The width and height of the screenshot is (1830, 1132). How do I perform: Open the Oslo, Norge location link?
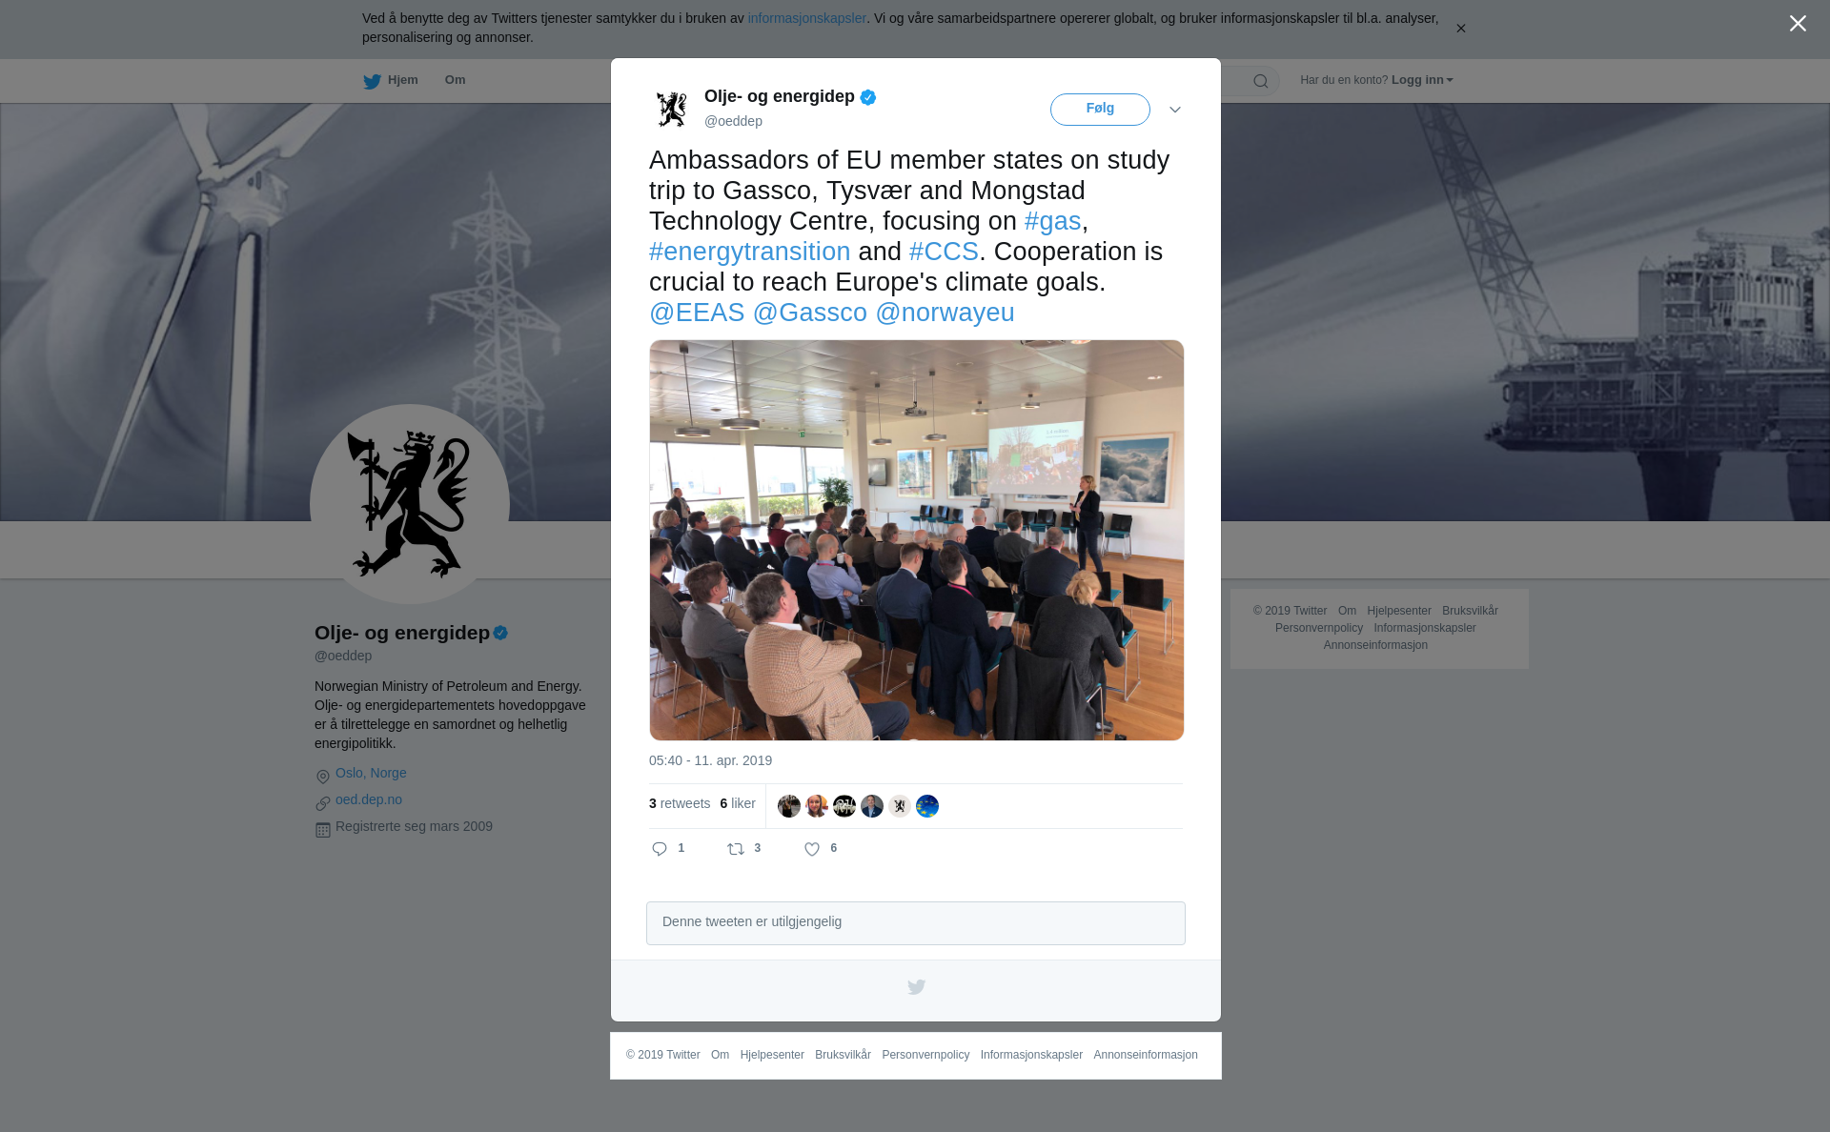371,773
